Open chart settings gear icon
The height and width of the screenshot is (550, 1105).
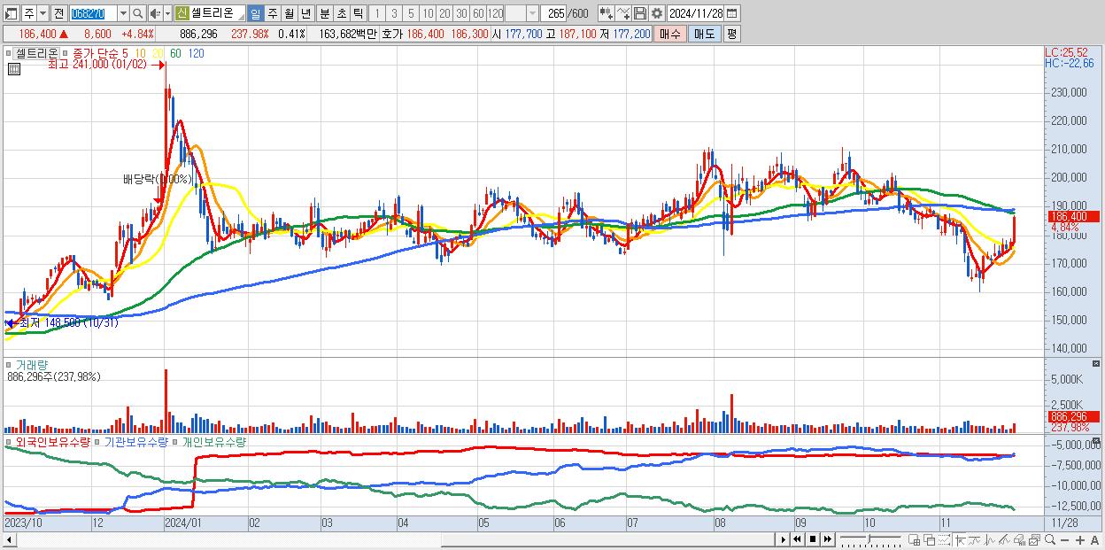click(x=657, y=14)
